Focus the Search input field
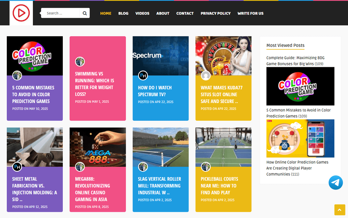Screen dimensions: 348x218 tap(60, 13)
